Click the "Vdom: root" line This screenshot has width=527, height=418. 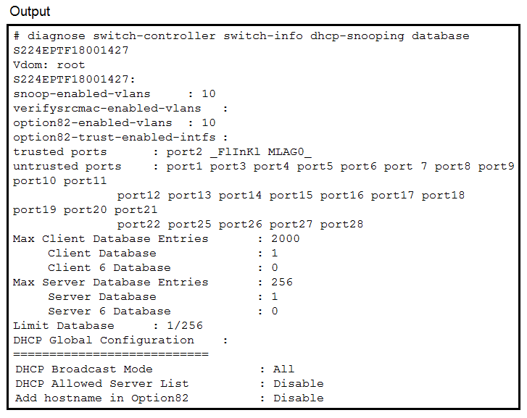(x=49, y=64)
